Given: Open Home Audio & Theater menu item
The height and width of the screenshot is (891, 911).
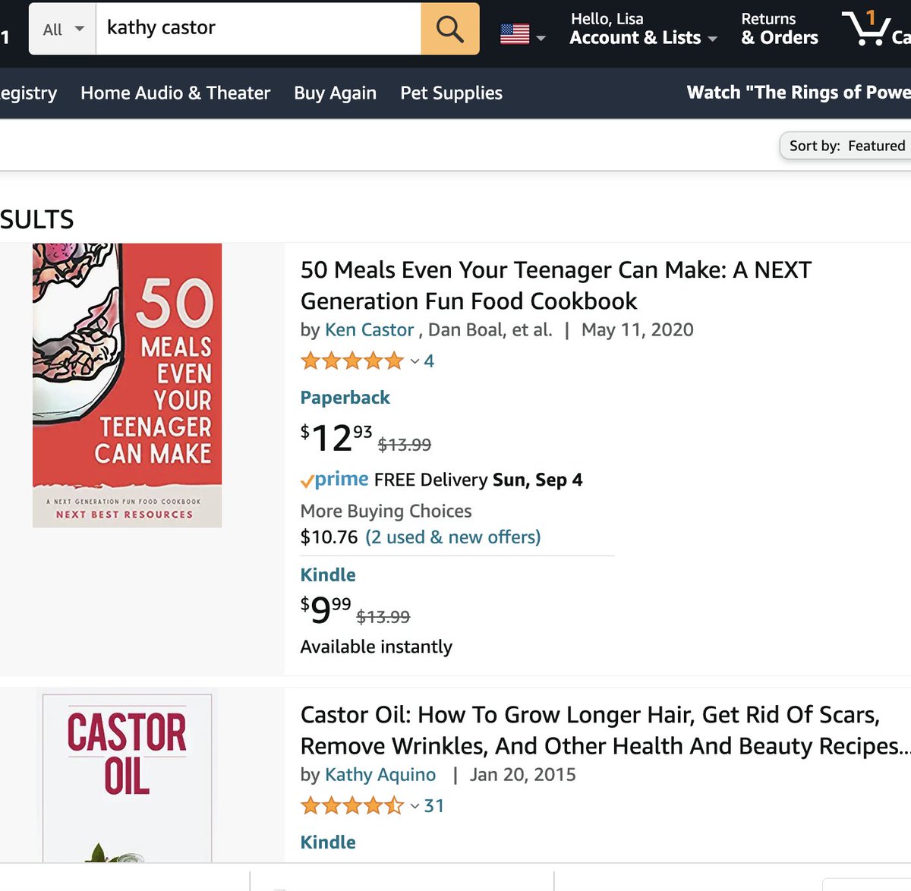Looking at the screenshot, I should [x=175, y=93].
